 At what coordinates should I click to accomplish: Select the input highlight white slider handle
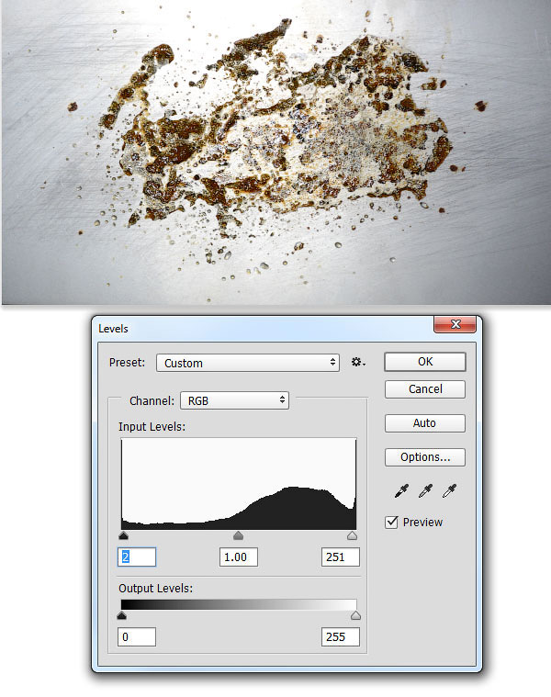click(352, 535)
